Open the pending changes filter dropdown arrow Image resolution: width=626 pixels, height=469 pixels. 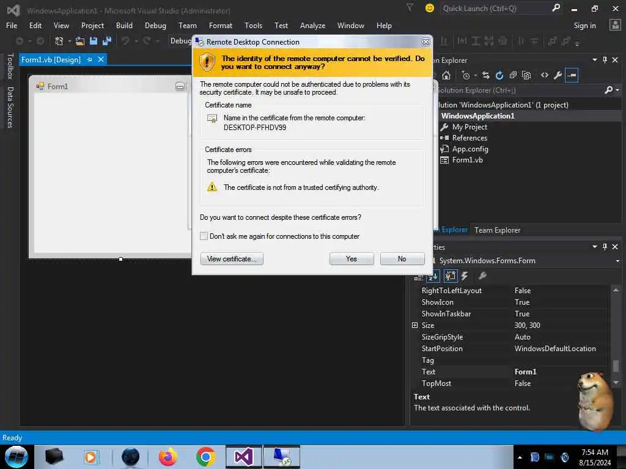[x=475, y=75]
